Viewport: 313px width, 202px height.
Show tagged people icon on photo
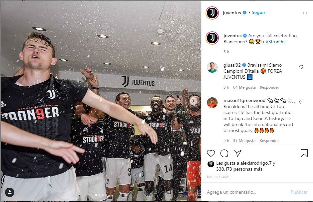click(x=10, y=192)
